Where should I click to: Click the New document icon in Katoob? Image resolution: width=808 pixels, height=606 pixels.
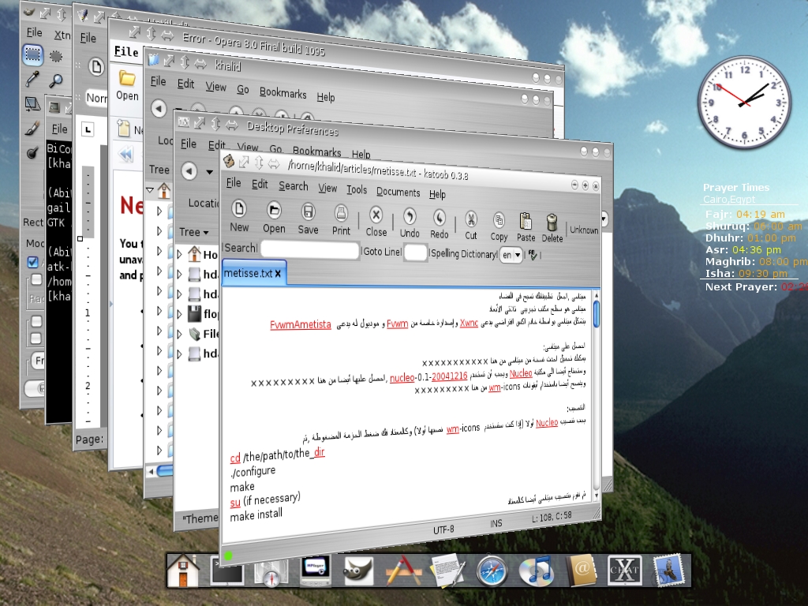click(x=239, y=211)
